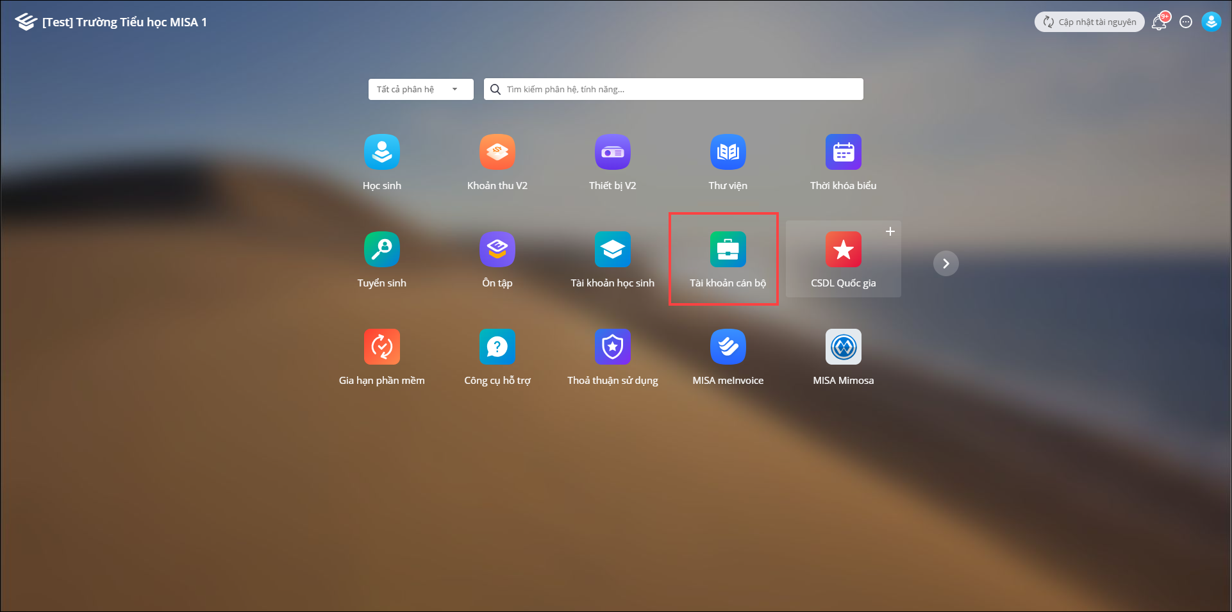Open Công cụ hỗ trợ tool
This screenshot has width=1232, height=612.
click(x=497, y=347)
